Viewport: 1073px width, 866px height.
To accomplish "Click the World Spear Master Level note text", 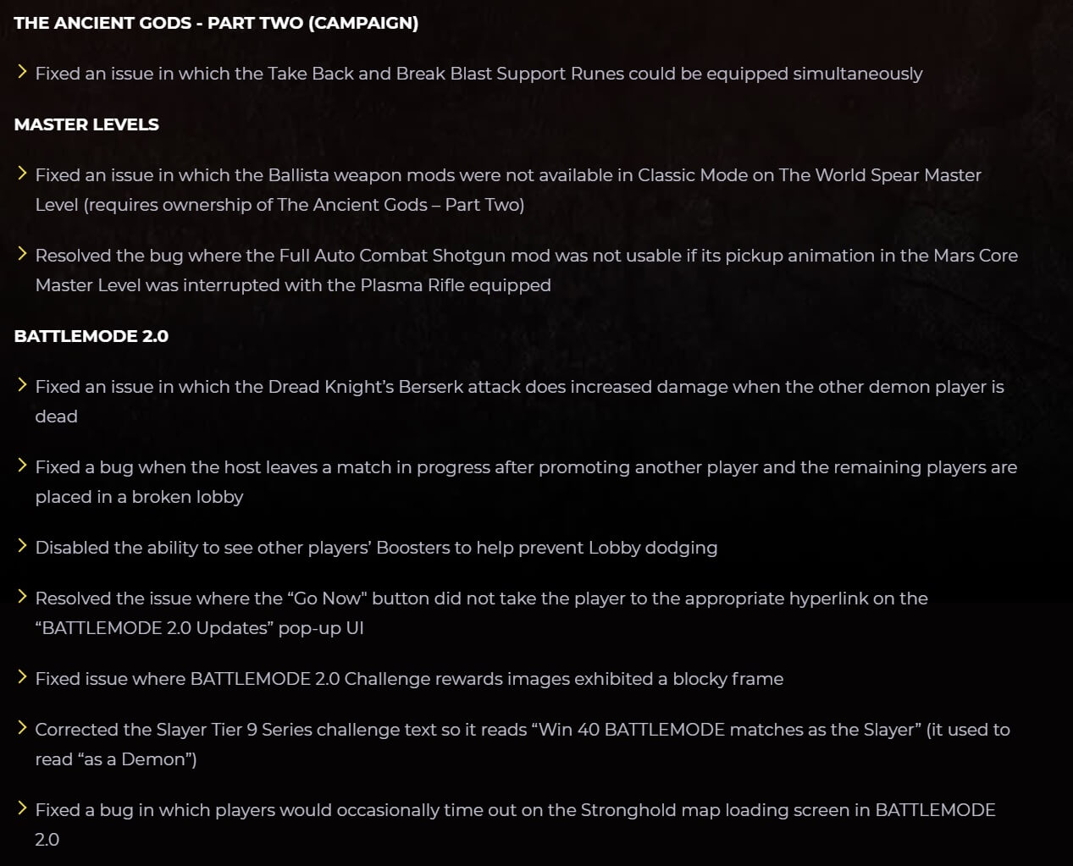I will 508,175.
